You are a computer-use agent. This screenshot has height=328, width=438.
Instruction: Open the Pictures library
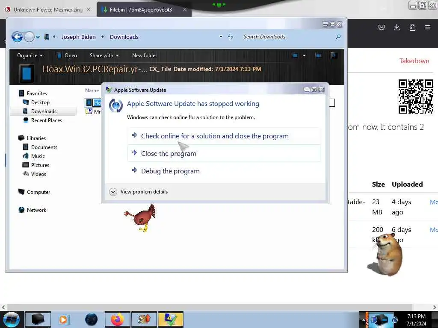[40, 165]
